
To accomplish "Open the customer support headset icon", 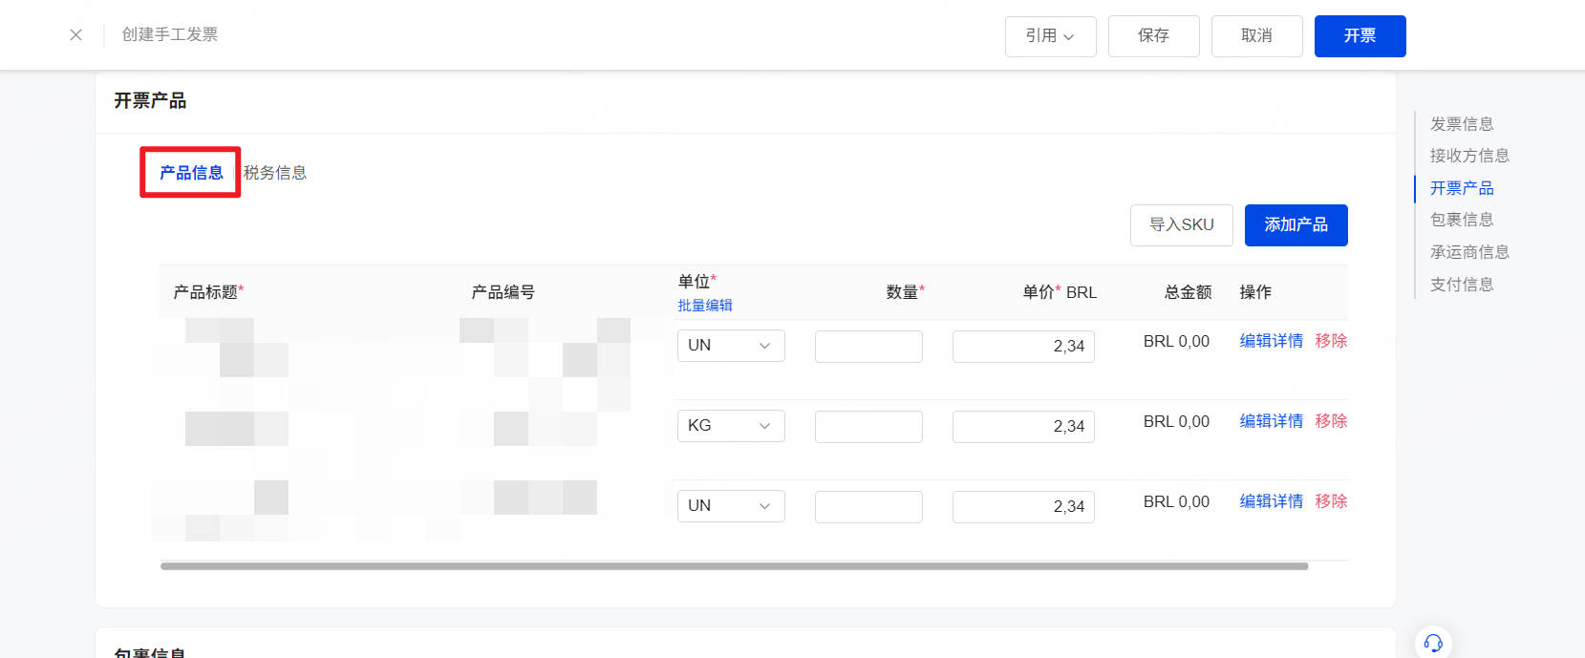I will (1433, 643).
